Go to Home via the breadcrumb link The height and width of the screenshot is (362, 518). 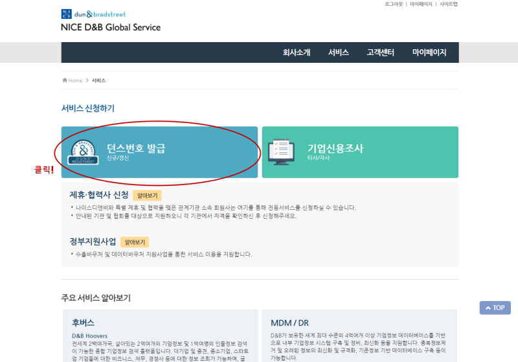(75, 80)
